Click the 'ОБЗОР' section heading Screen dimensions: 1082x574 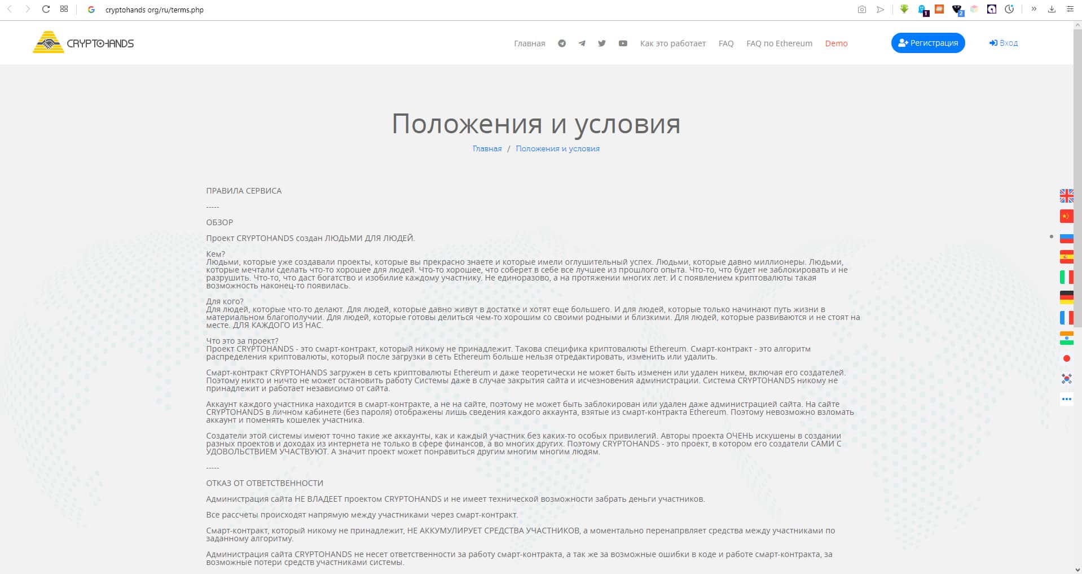[x=219, y=222]
